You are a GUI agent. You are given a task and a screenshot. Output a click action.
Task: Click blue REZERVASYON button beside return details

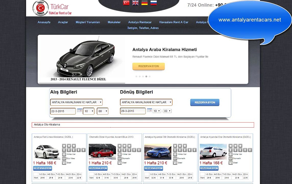pos(205,102)
